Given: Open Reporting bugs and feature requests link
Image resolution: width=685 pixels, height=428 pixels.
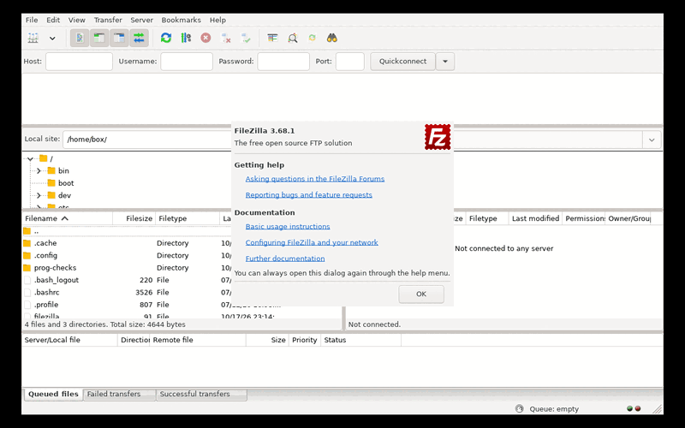Looking at the screenshot, I should tap(309, 195).
